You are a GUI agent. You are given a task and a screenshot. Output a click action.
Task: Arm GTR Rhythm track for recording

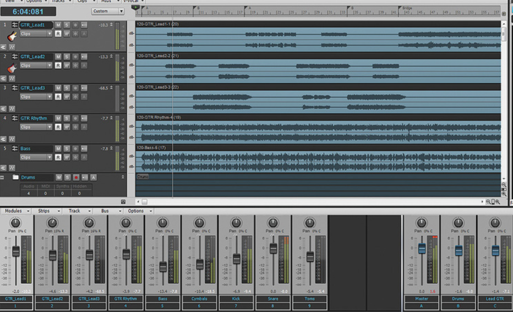tap(75, 118)
